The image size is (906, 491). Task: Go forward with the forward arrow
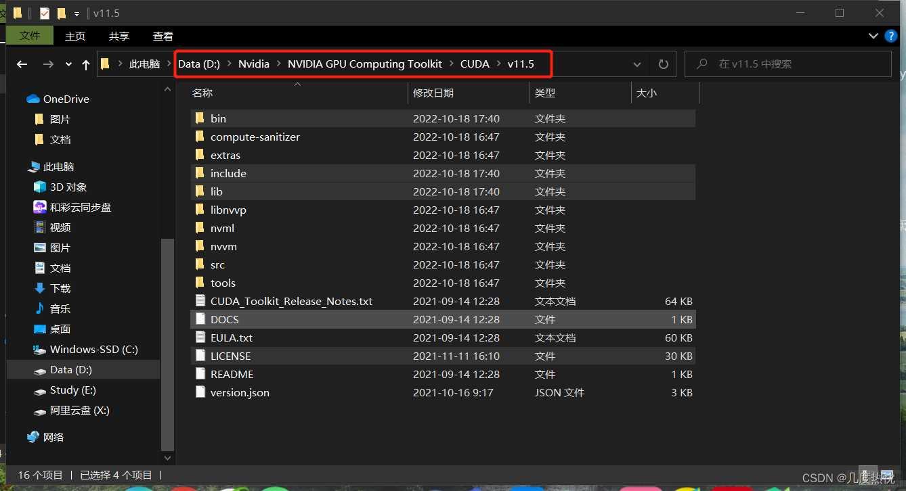48,64
